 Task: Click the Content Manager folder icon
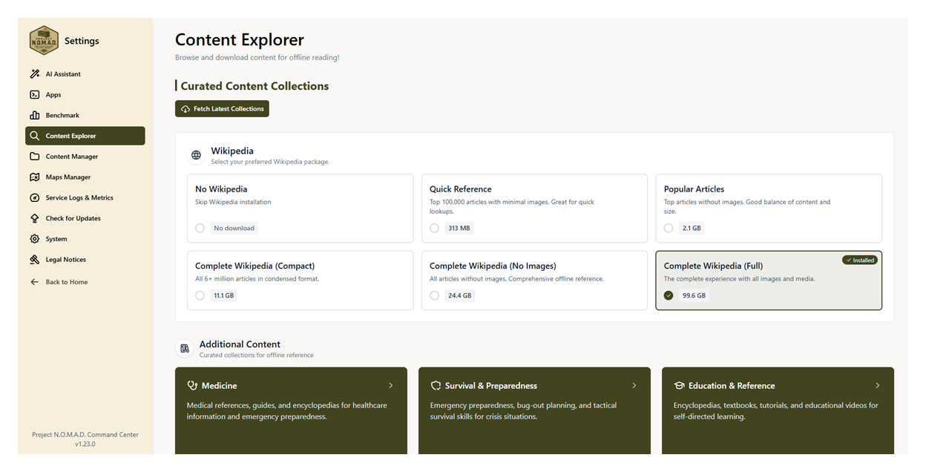point(35,157)
